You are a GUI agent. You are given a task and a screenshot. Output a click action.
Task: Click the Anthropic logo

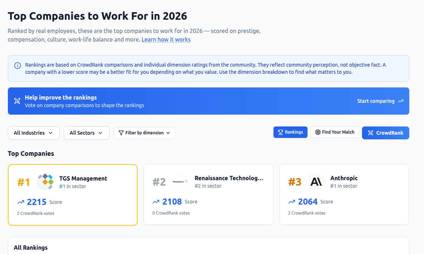tap(316, 182)
